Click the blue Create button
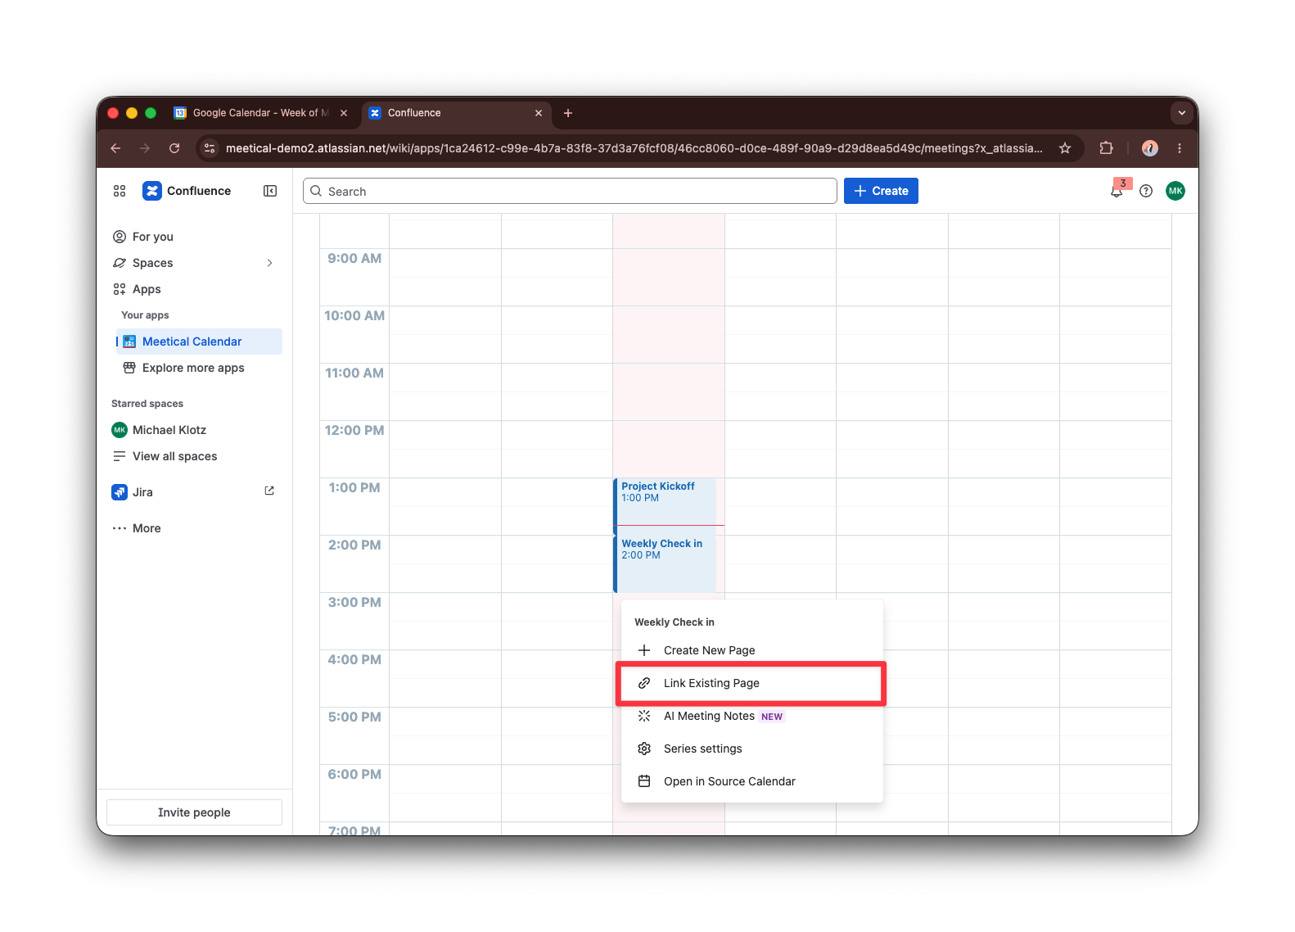1295x932 pixels. pyautogui.click(x=881, y=191)
